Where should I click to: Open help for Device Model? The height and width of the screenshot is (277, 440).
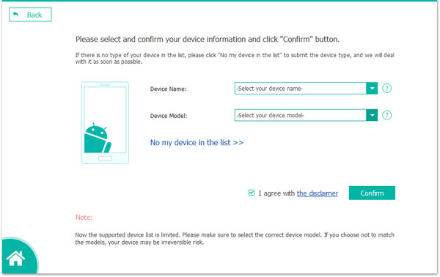(386, 115)
